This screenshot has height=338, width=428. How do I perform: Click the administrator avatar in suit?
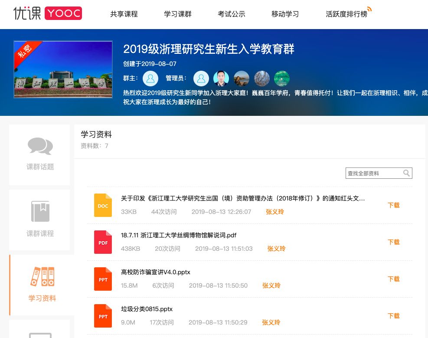pyautogui.click(x=221, y=79)
